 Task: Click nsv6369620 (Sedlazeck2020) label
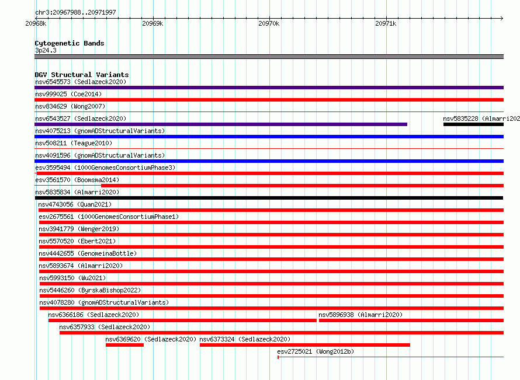(x=151, y=339)
